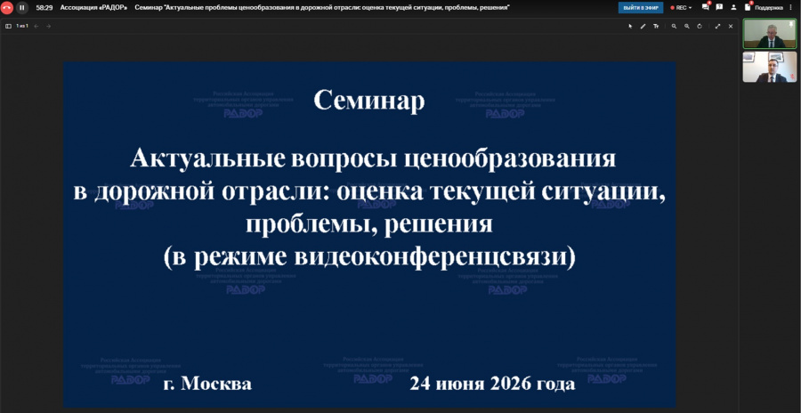
Task: Select the top speaker video thumbnail
Action: (x=769, y=34)
